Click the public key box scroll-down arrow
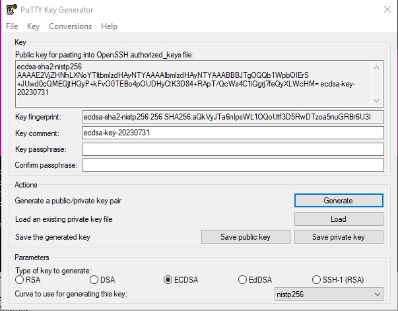The image size is (398, 311). click(377, 101)
